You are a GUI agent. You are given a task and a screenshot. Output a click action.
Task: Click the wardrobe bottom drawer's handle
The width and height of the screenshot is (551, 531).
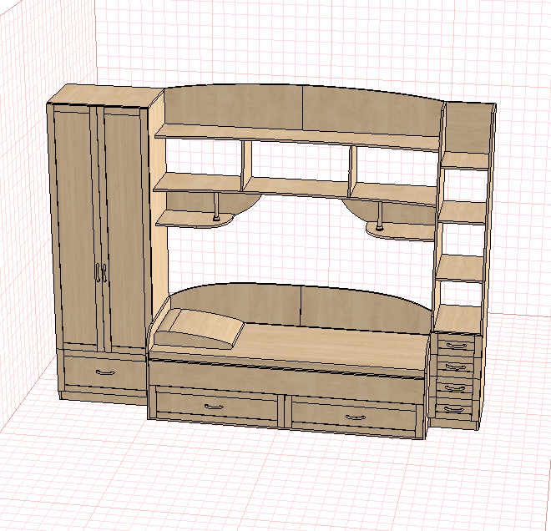coord(105,372)
